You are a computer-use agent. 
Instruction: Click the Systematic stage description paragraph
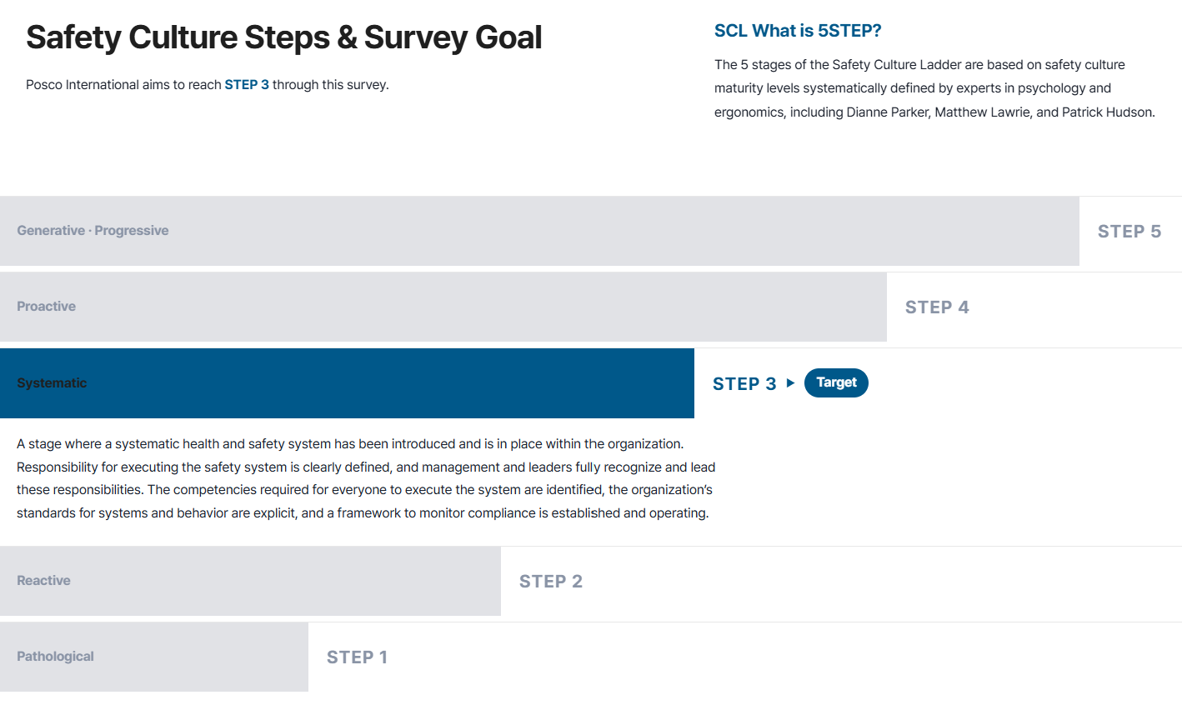[366, 478]
